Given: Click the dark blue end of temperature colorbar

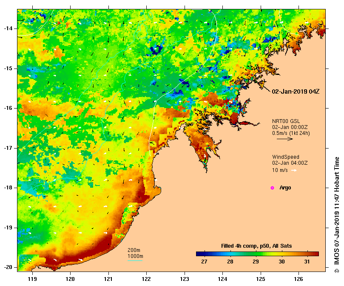Looking at the screenshot, I should click(199, 254).
